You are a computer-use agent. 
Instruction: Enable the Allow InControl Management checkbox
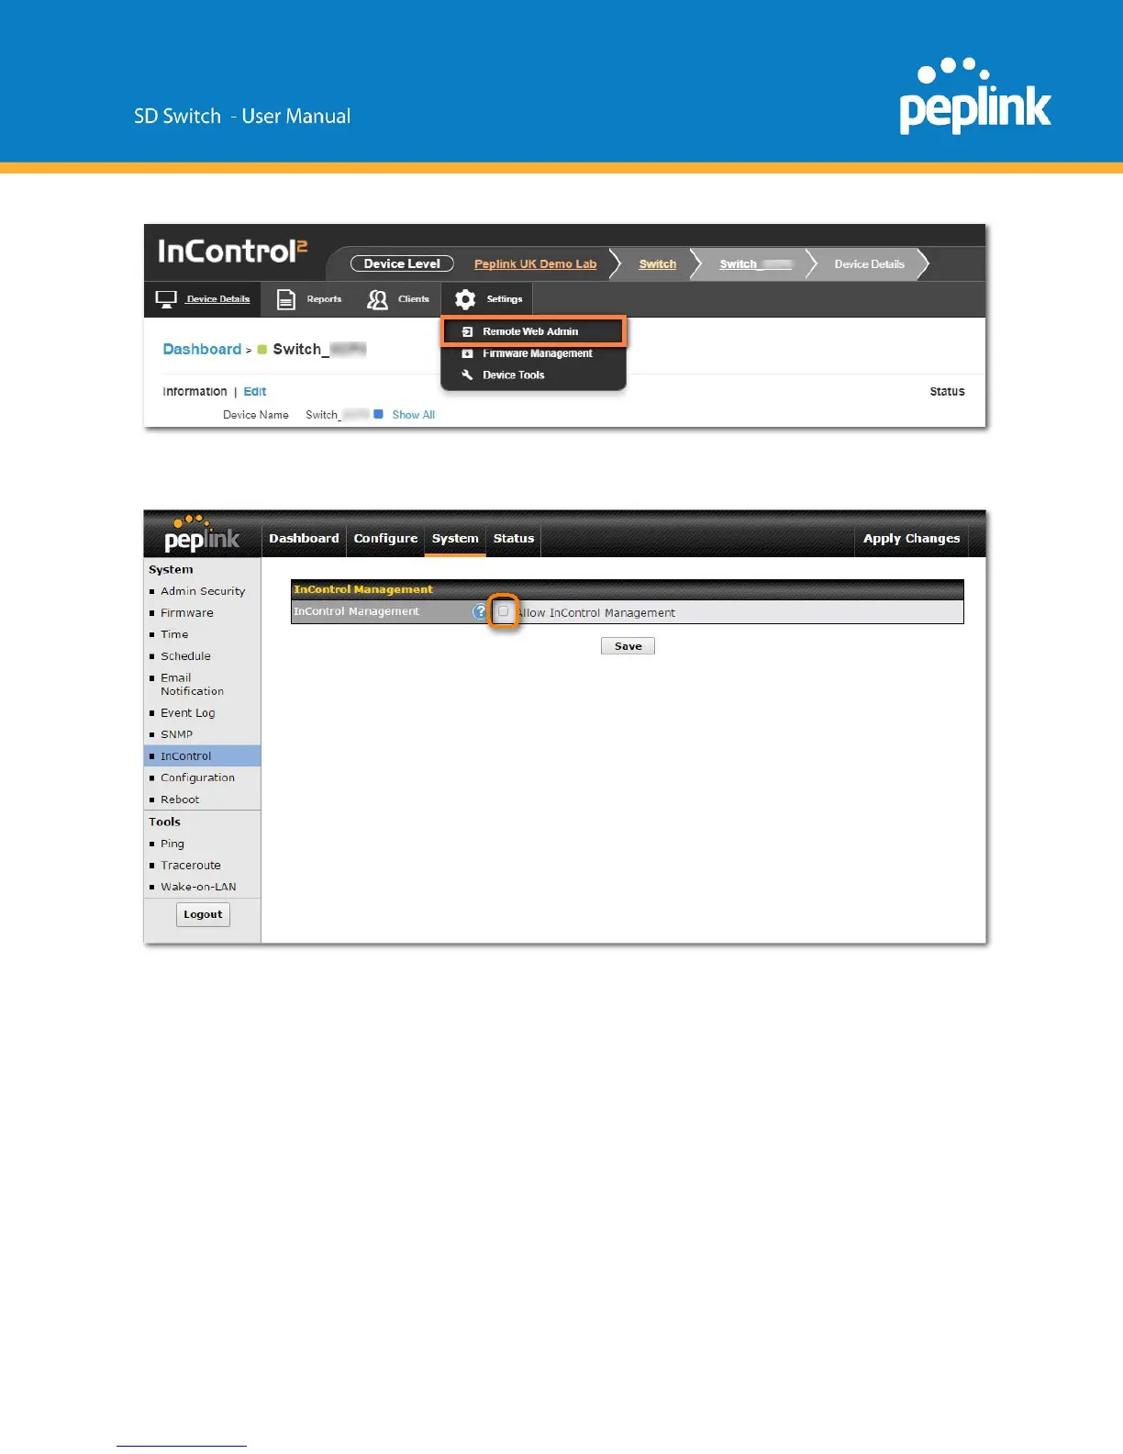pyautogui.click(x=504, y=611)
